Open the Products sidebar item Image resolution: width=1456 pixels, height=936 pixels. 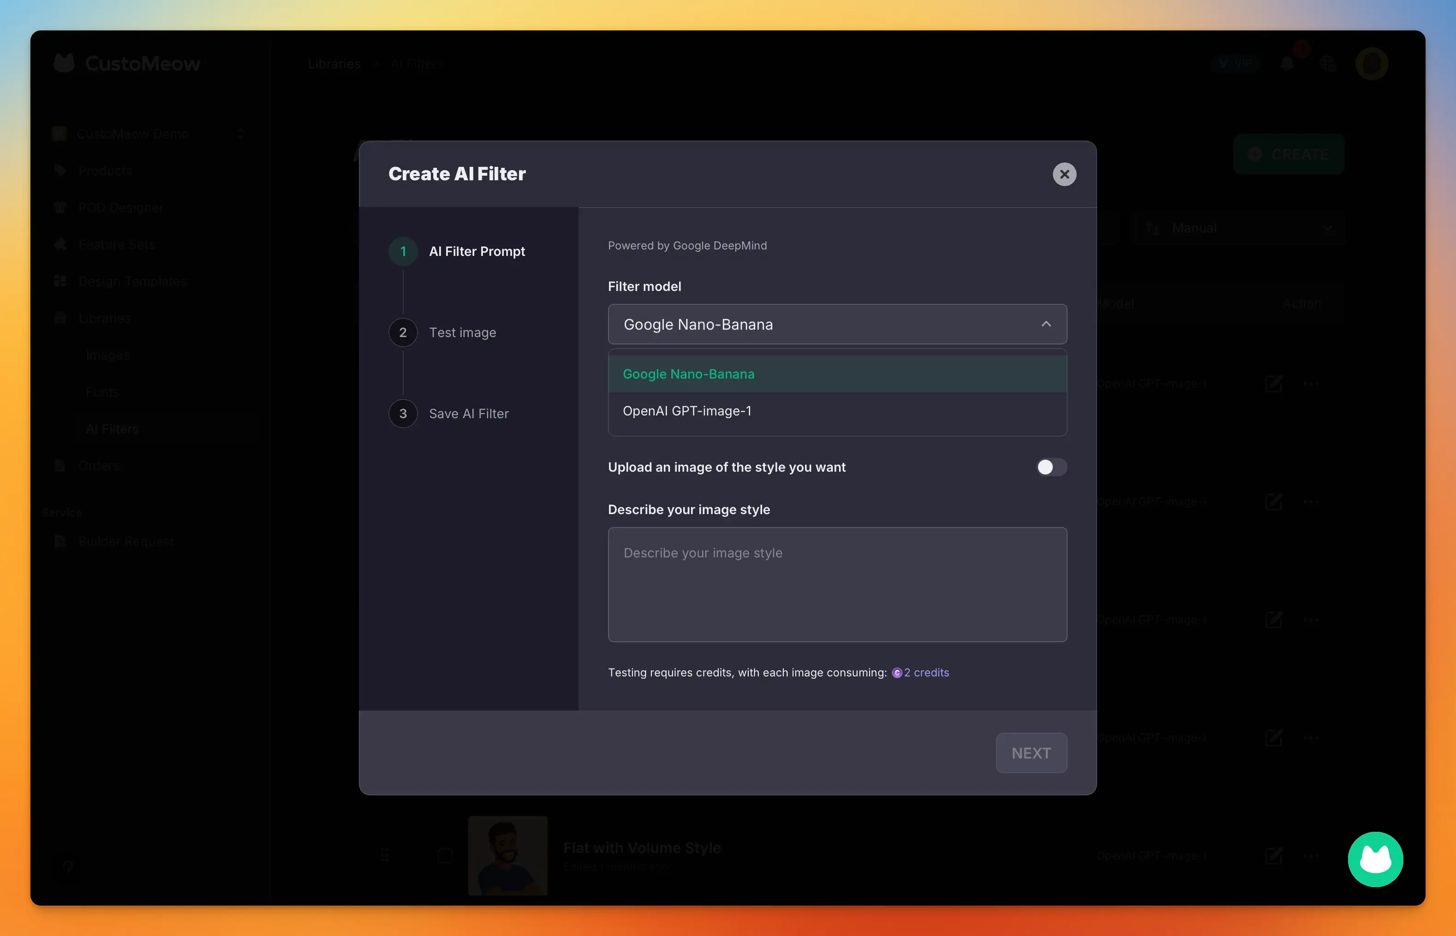tap(105, 171)
